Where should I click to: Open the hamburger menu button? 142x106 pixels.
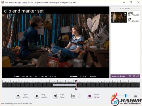135,96
